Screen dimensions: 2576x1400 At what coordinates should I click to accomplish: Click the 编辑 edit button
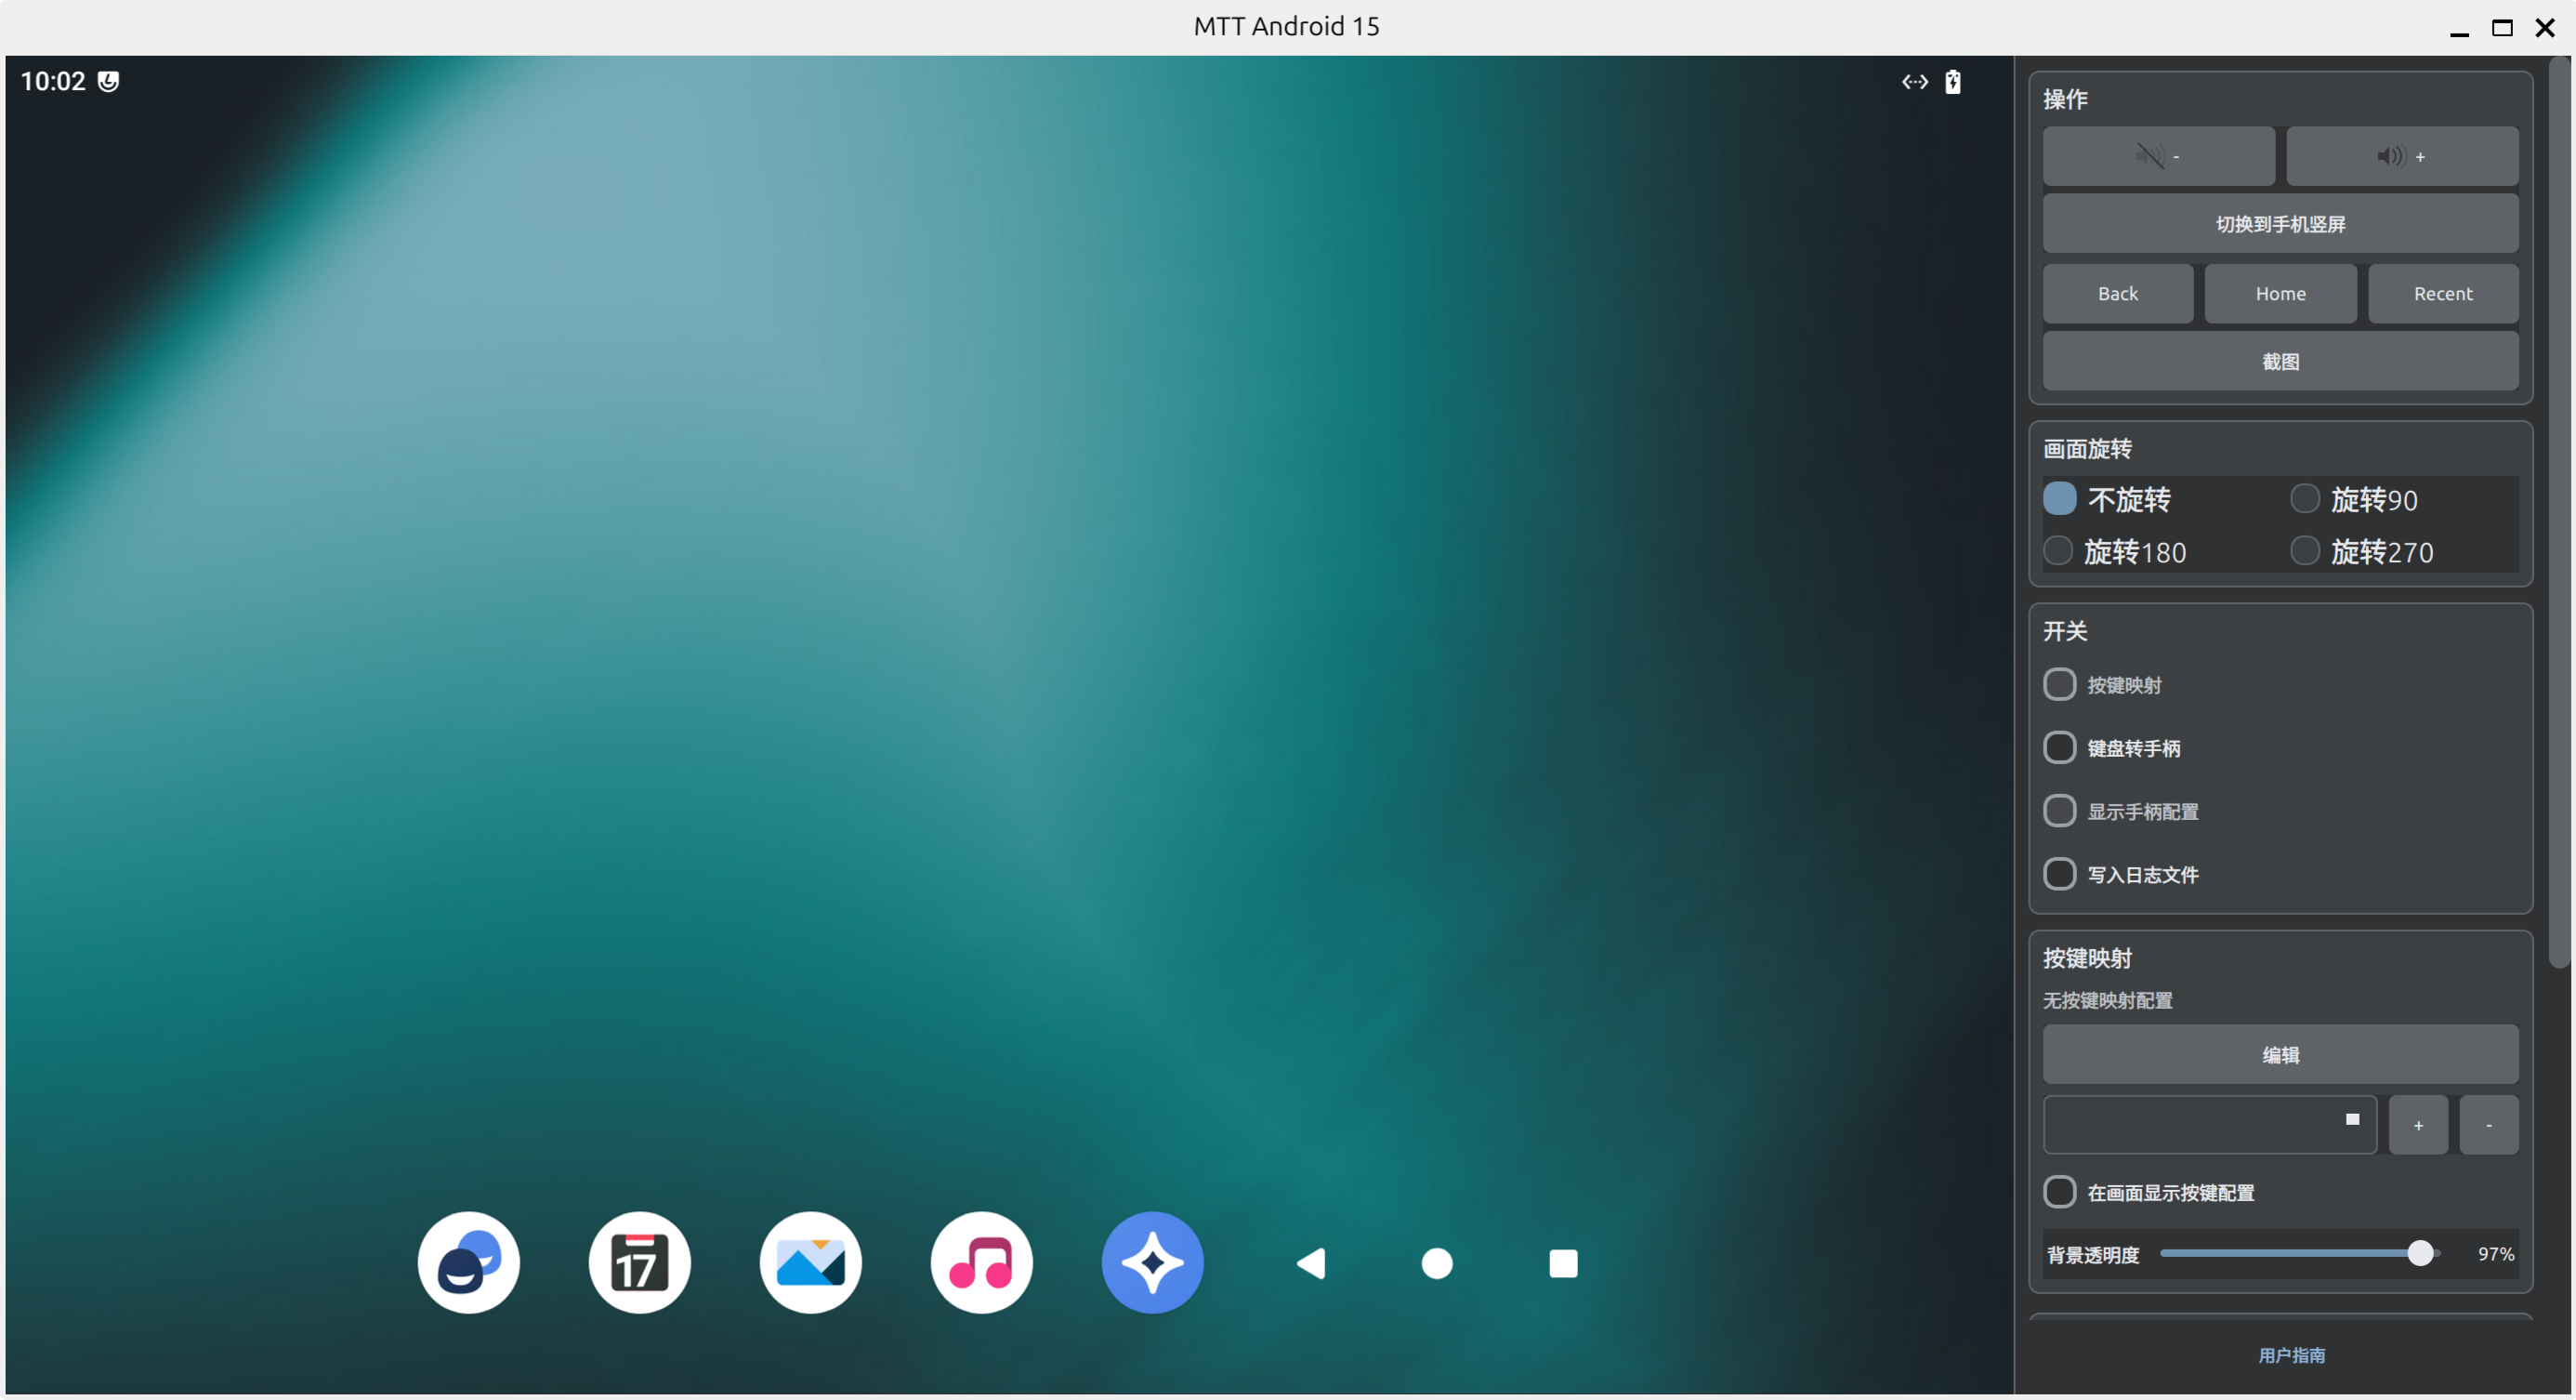pyautogui.click(x=2280, y=1054)
